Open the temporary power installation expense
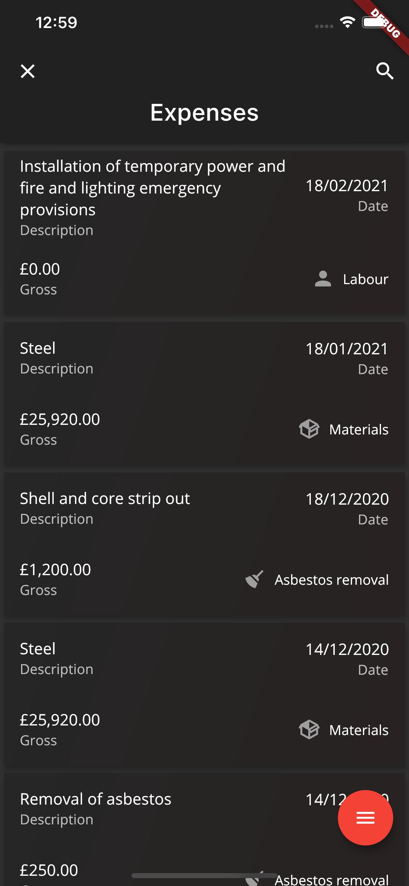409x886 pixels. (204, 232)
